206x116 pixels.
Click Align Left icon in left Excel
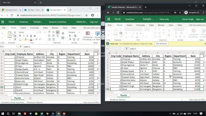49,36
